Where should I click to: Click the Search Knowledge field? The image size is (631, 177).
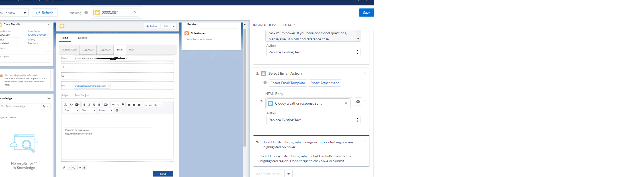coord(19,106)
